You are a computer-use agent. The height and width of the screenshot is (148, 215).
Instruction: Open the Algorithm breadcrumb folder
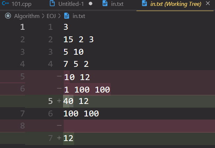(x=27, y=16)
